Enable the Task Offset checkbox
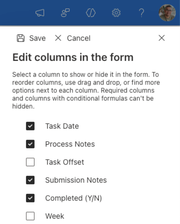The image size is (180, 224). pos(30,162)
